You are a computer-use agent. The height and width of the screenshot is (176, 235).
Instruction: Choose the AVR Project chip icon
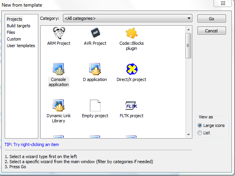(95, 33)
